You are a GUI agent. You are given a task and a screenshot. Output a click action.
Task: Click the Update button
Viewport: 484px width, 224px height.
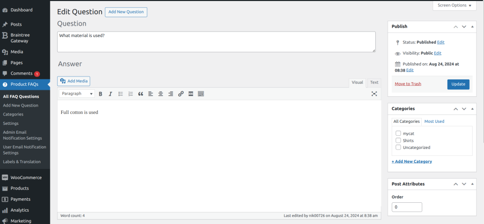458,84
